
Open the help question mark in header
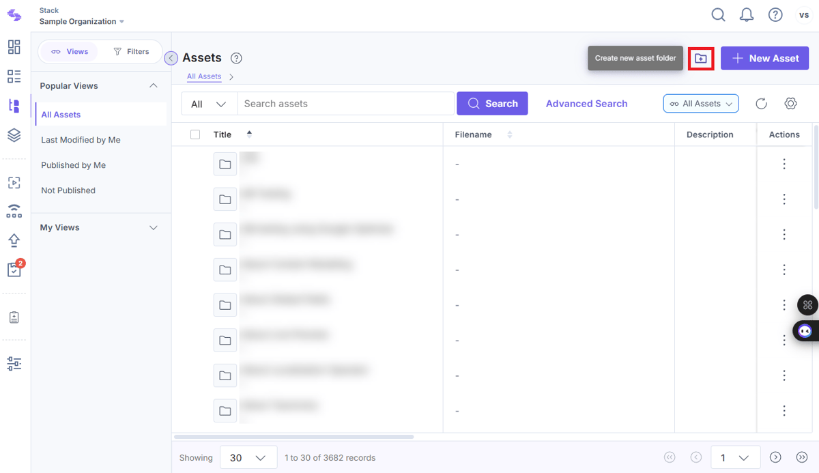[x=775, y=15]
